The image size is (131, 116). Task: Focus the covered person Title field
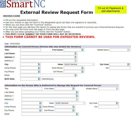[30, 50]
